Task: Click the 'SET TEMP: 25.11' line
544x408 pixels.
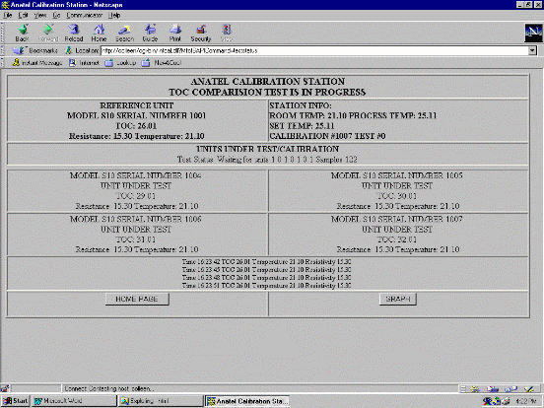Action: click(x=302, y=126)
